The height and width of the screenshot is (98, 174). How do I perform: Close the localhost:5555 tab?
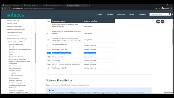[x=21, y=5]
